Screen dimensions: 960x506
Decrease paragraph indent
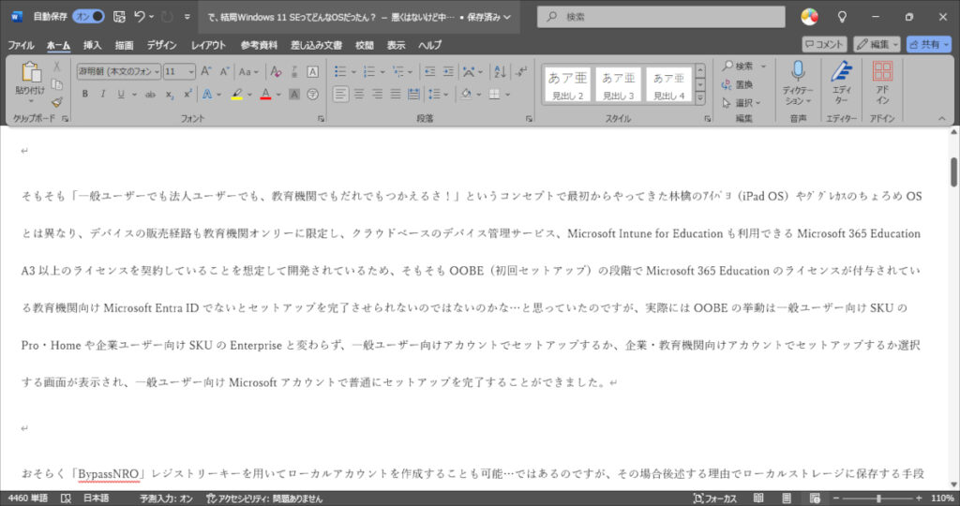pos(429,71)
